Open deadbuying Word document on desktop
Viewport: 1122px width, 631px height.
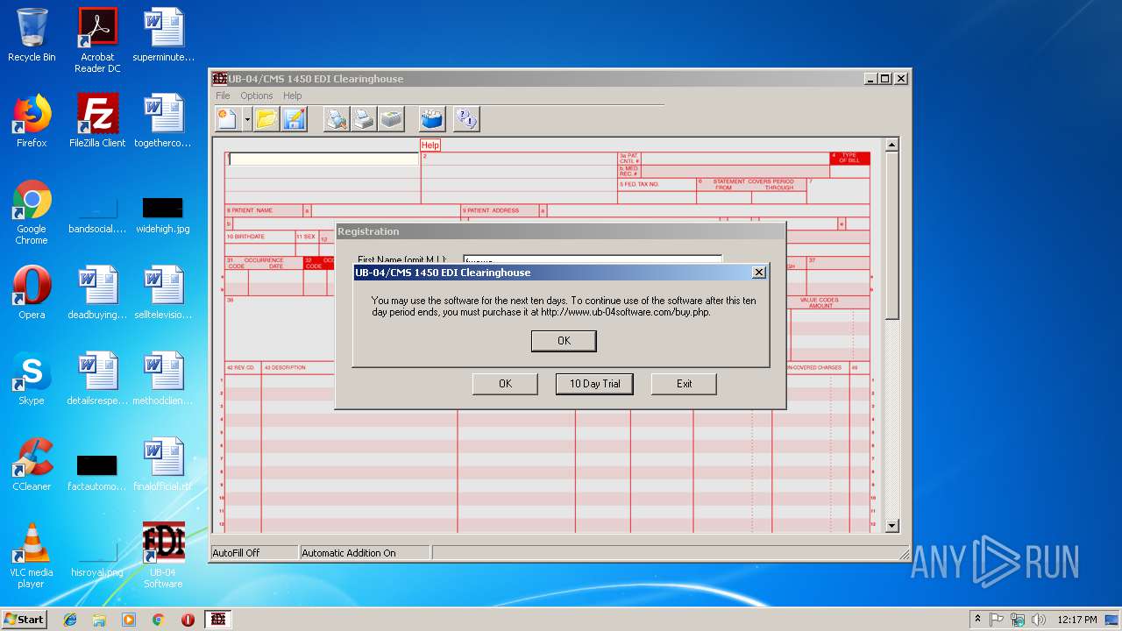pos(97,293)
